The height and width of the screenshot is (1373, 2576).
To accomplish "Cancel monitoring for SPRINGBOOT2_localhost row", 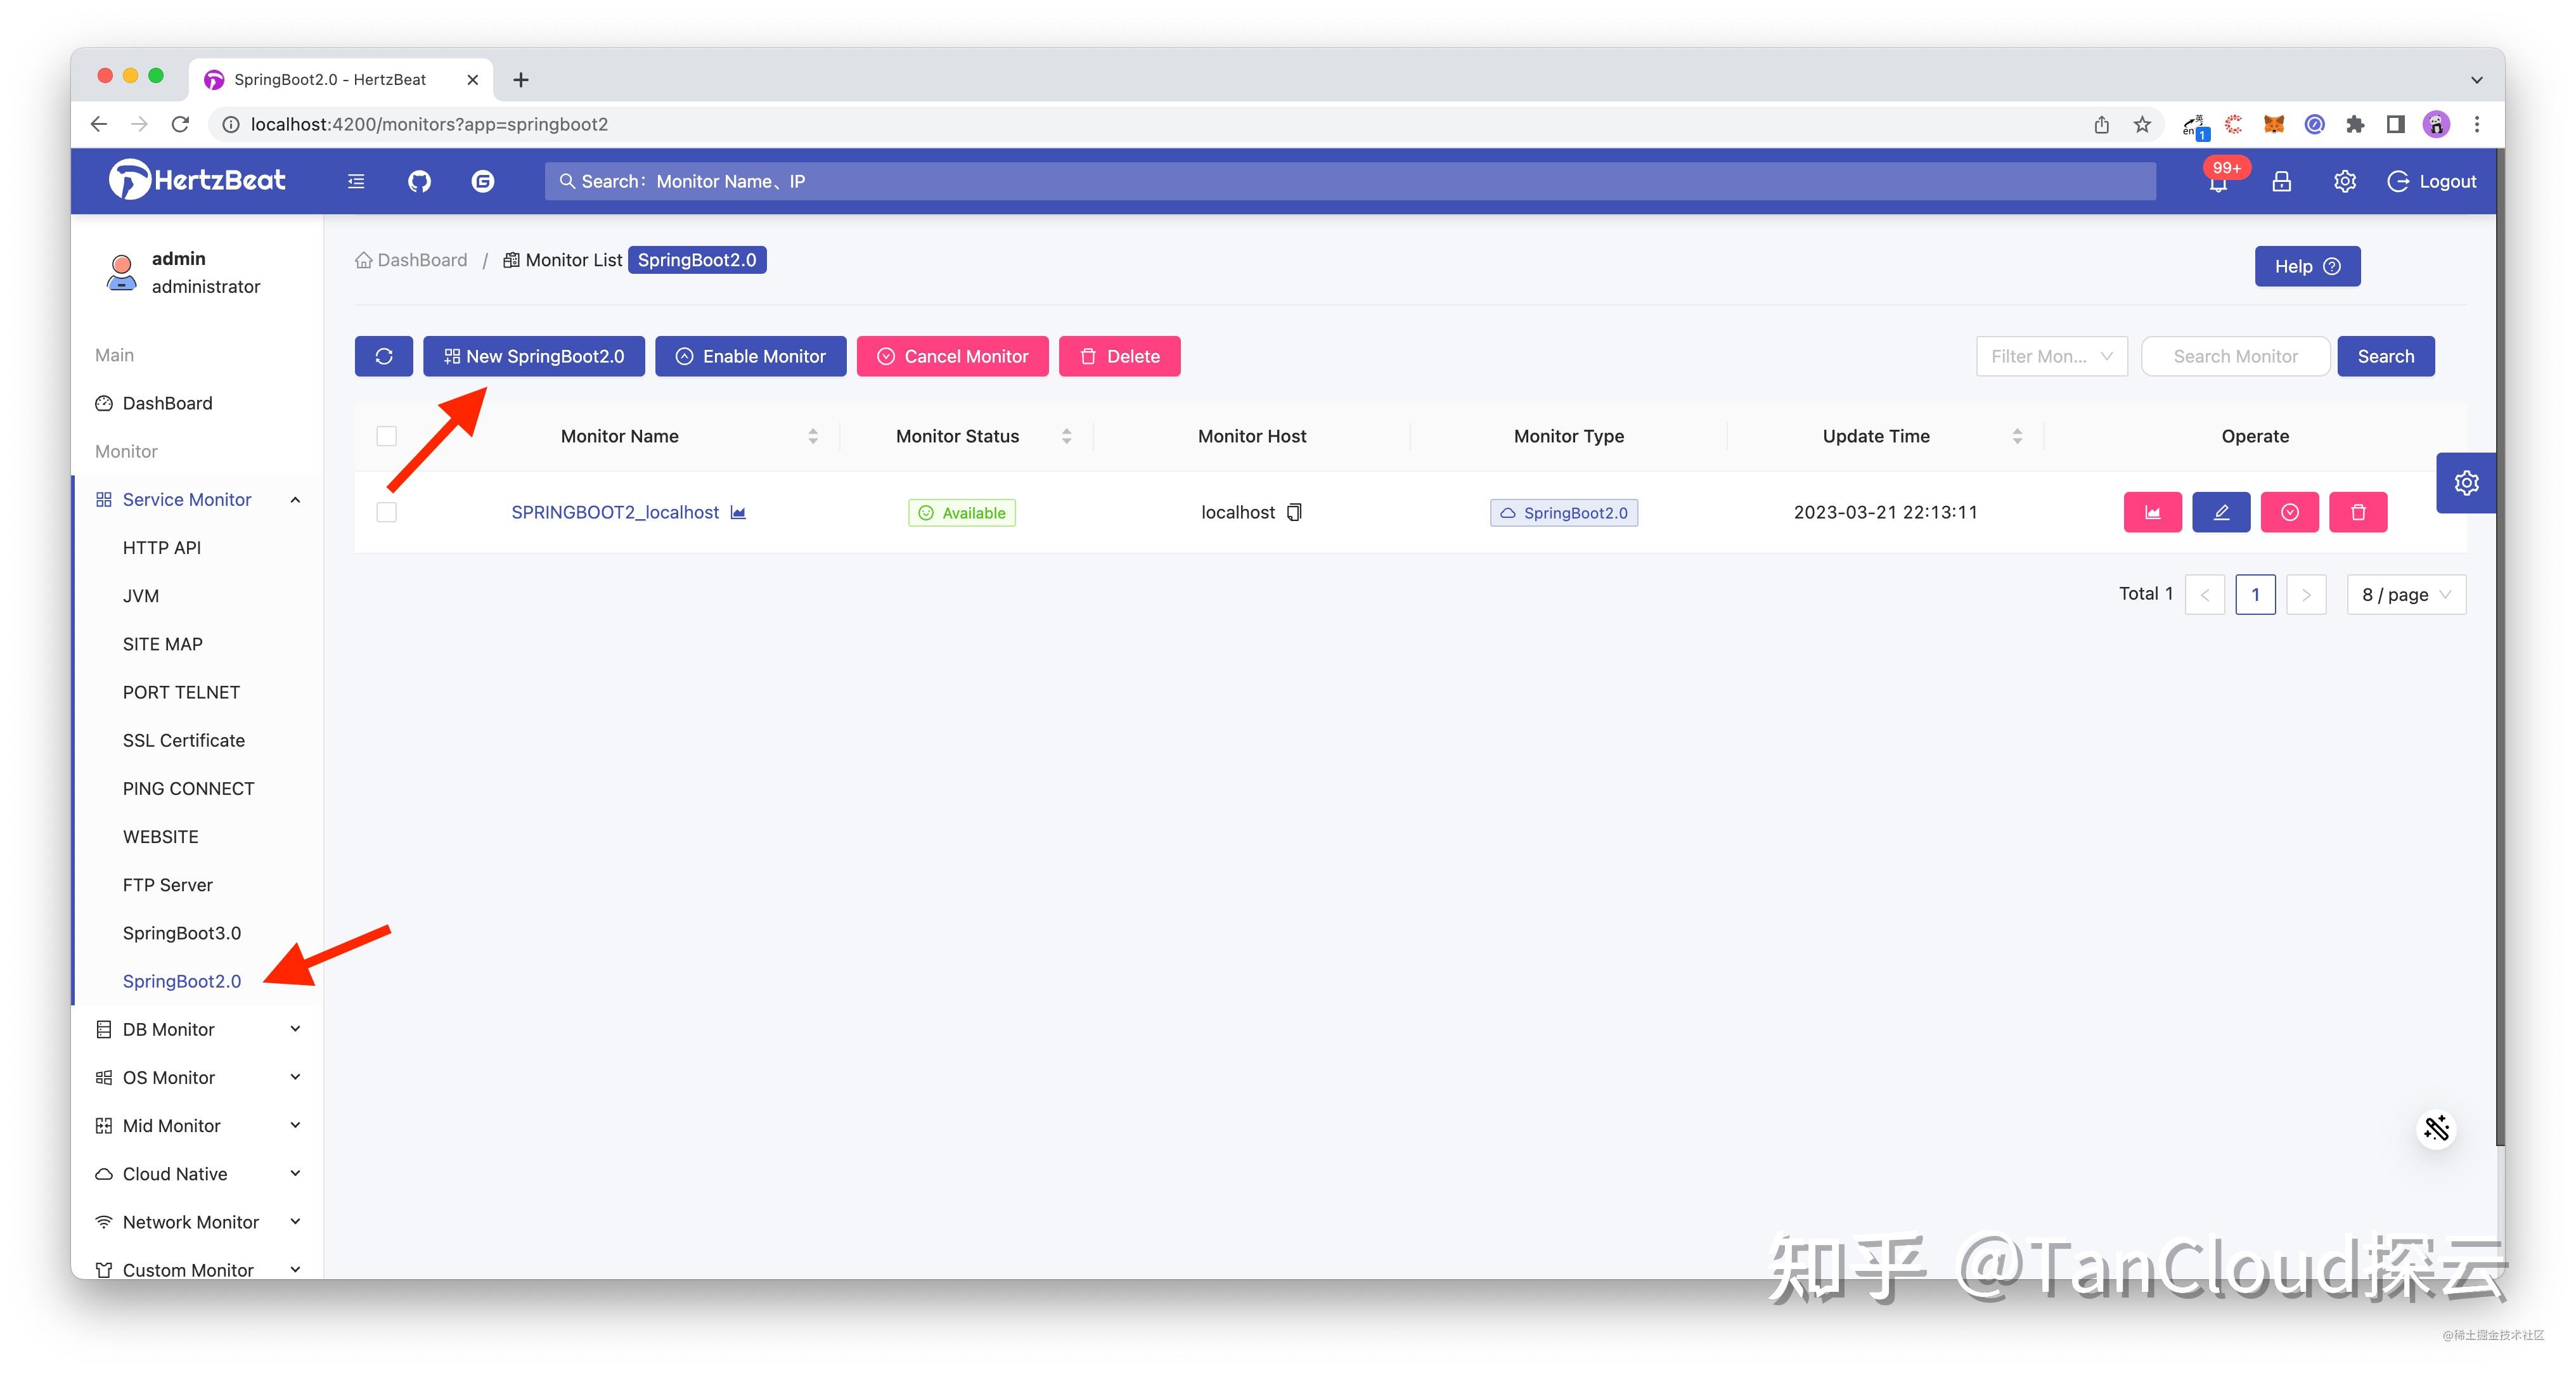I will coord(2290,512).
